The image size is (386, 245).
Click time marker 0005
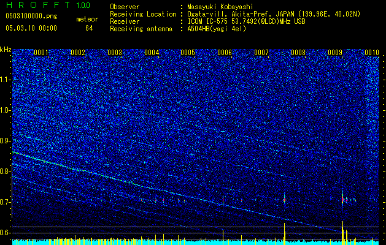coord(188,53)
